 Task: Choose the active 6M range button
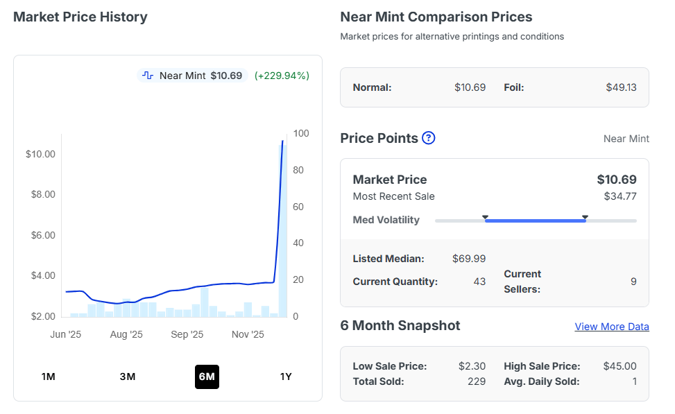pyautogui.click(x=207, y=377)
